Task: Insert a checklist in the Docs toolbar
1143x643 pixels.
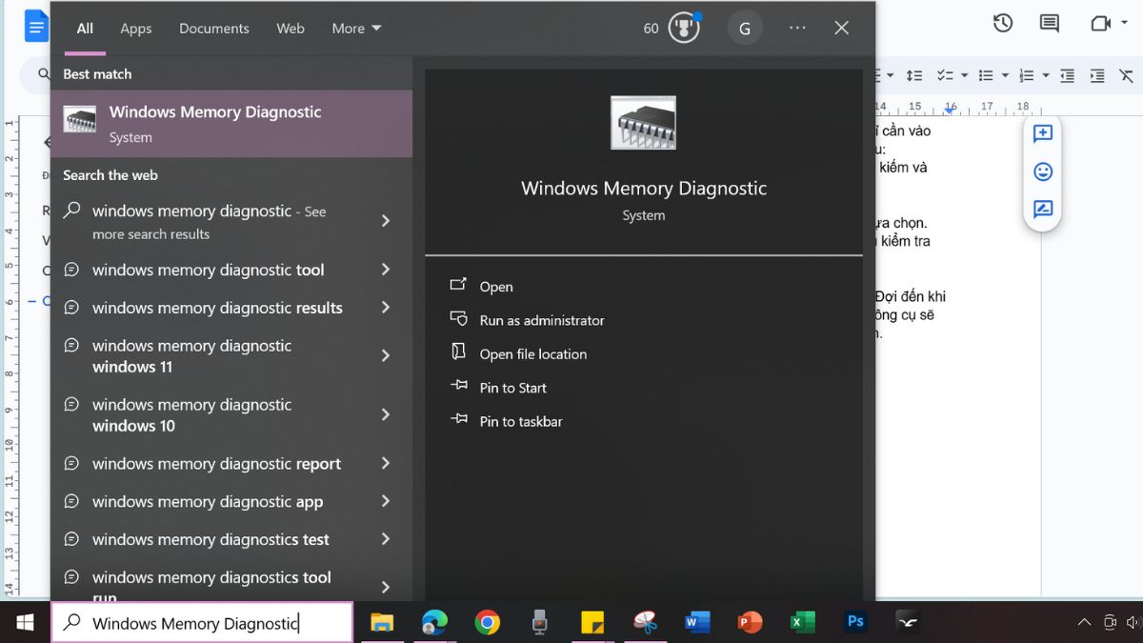Action: pyautogui.click(x=945, y=75)
